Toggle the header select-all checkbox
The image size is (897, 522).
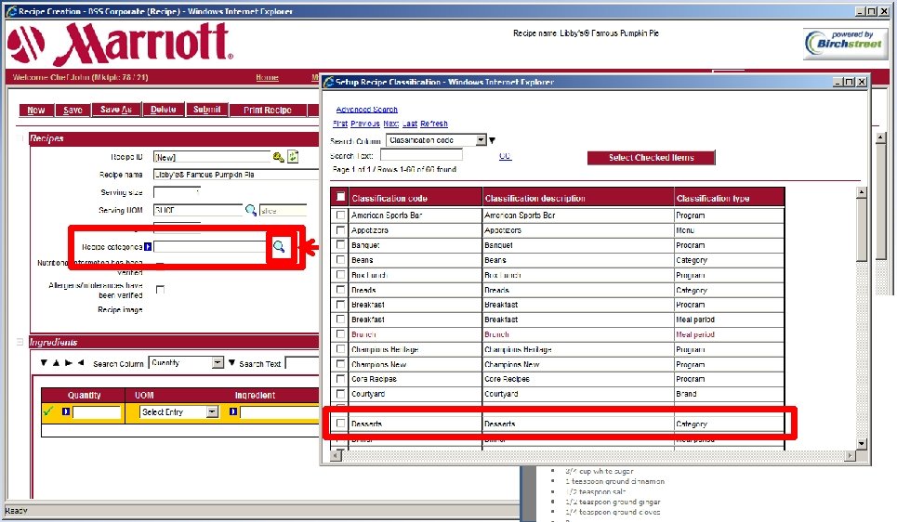pos(340,197)
